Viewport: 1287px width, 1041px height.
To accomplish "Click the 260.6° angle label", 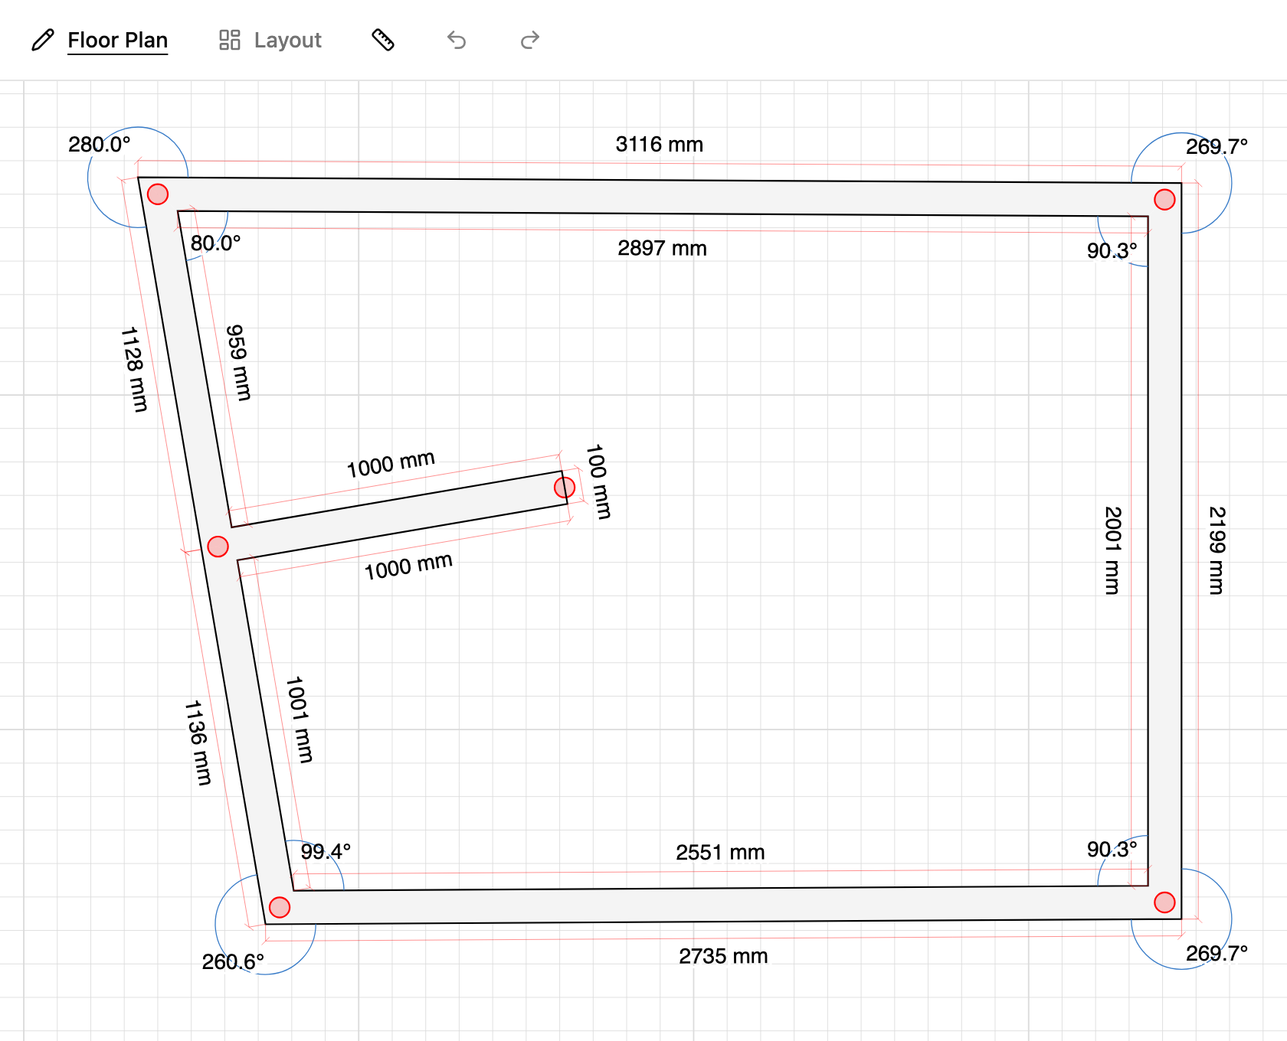I will [x=233, y=962].
